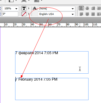The height and width of the screenshot is (103, 101).
Task: Toggle Justify with last line right
Action: pyautogui.click(x=93, y=14)
